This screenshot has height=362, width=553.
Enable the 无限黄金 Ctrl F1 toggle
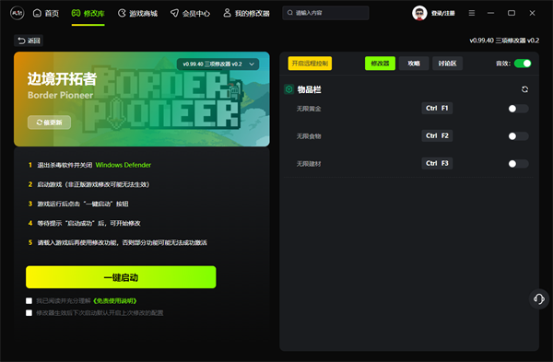pyautogui.click(x=518, y=109)
